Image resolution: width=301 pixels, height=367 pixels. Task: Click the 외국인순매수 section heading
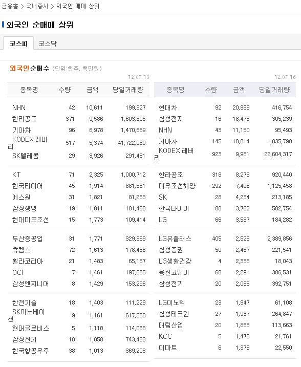coord(30,69)
